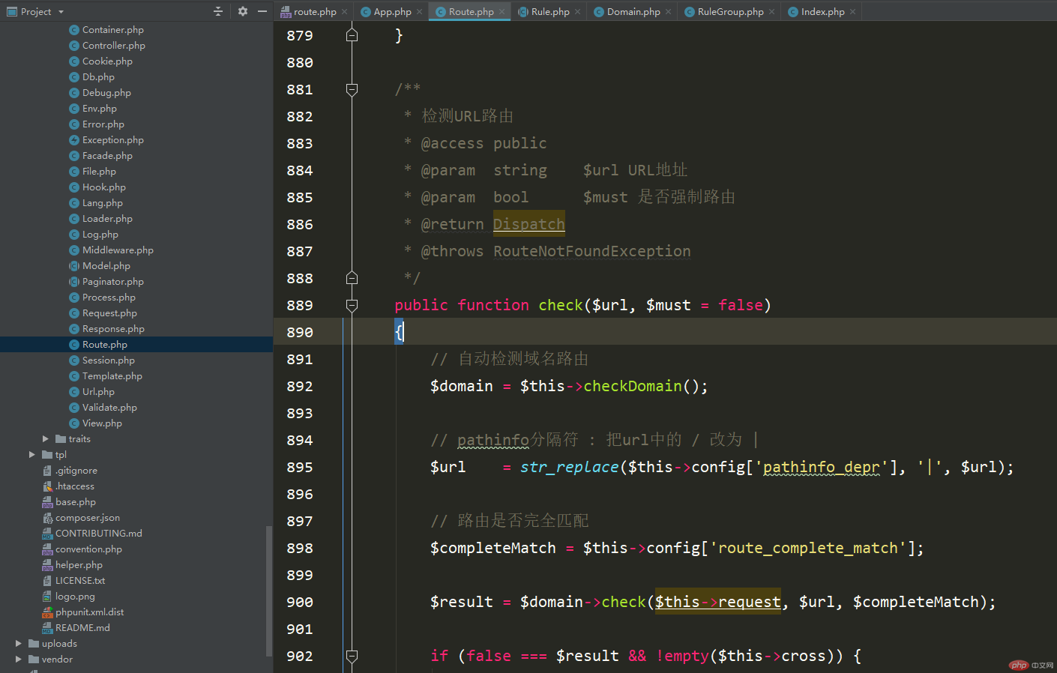The image size is (1057, 673).
Task: Select highlighted Route.php in project tree
Action: point(136,345)
